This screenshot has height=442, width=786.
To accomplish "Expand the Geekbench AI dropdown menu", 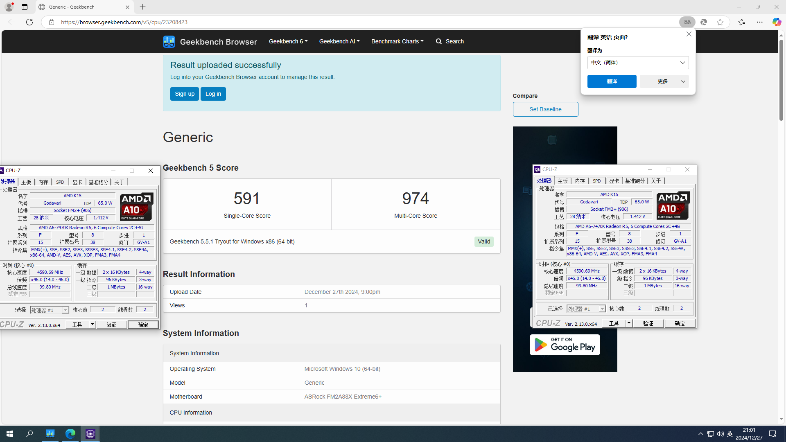I will pos(339,41).
